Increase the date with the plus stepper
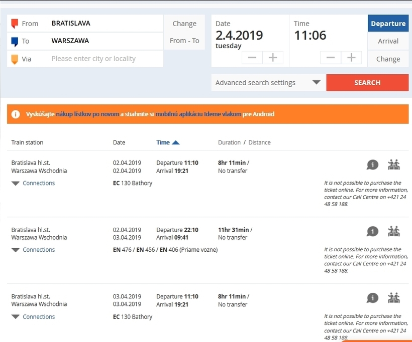 tap(273, 58)
